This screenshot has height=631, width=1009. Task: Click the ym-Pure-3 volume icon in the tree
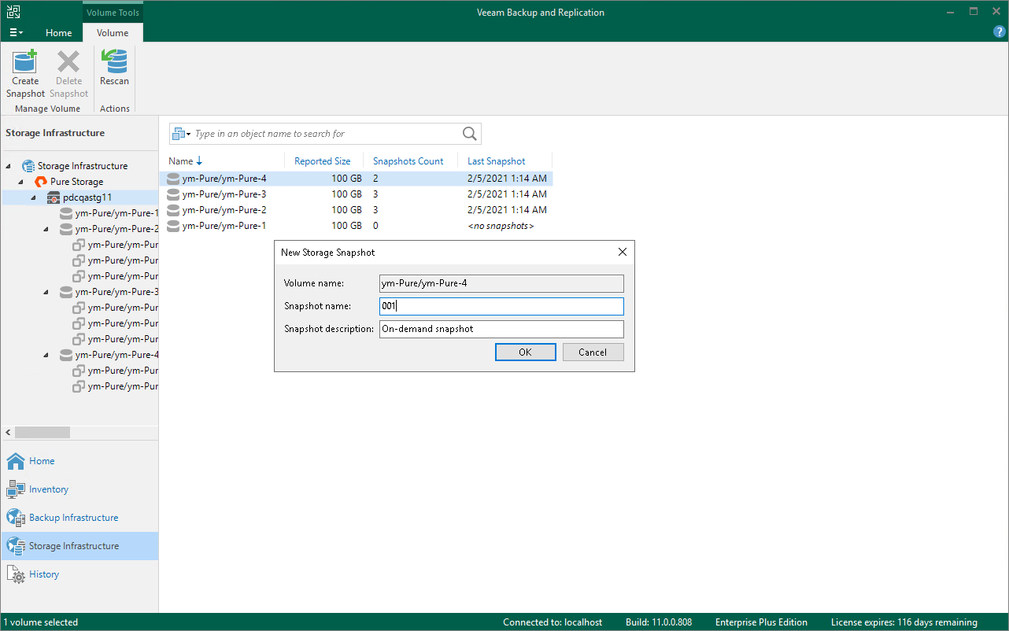point(66,292)
